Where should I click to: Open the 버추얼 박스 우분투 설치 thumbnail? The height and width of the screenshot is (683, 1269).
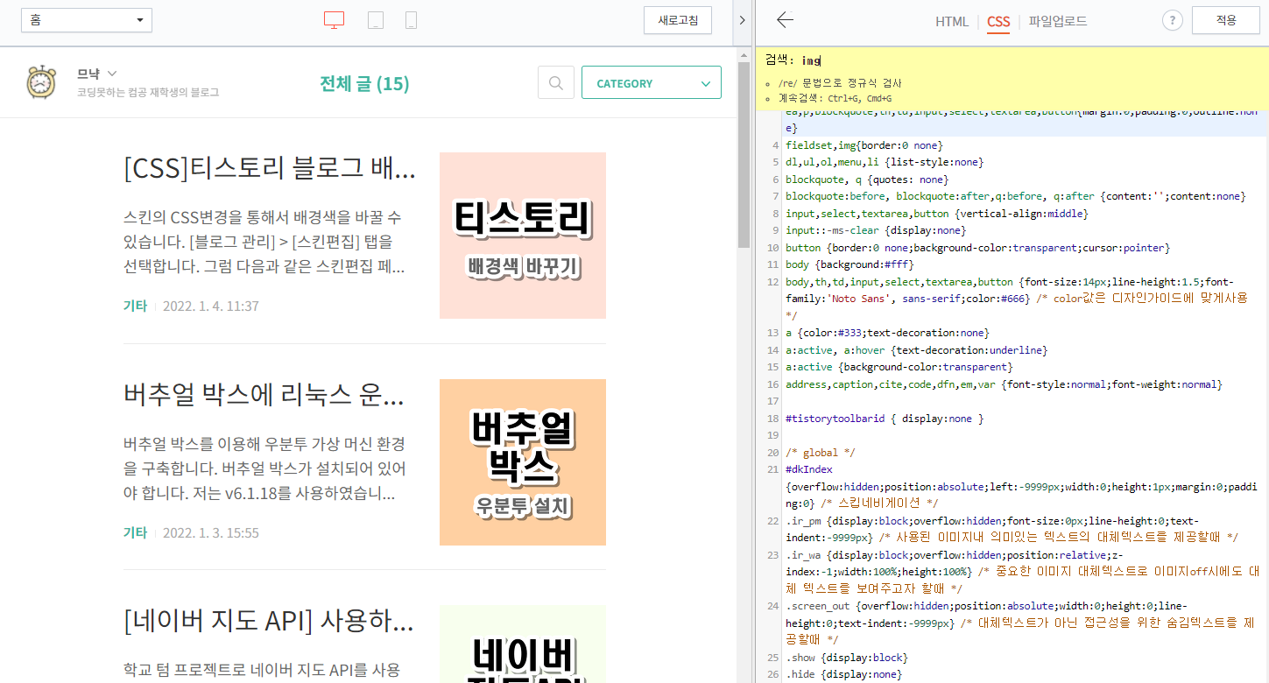coord(523,461)
